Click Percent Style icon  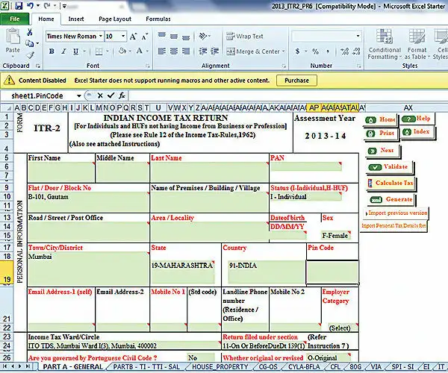click(x=315, y=51)
